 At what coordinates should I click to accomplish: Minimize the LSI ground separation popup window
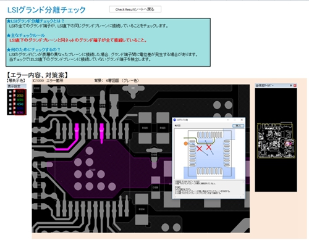[228, 120]
